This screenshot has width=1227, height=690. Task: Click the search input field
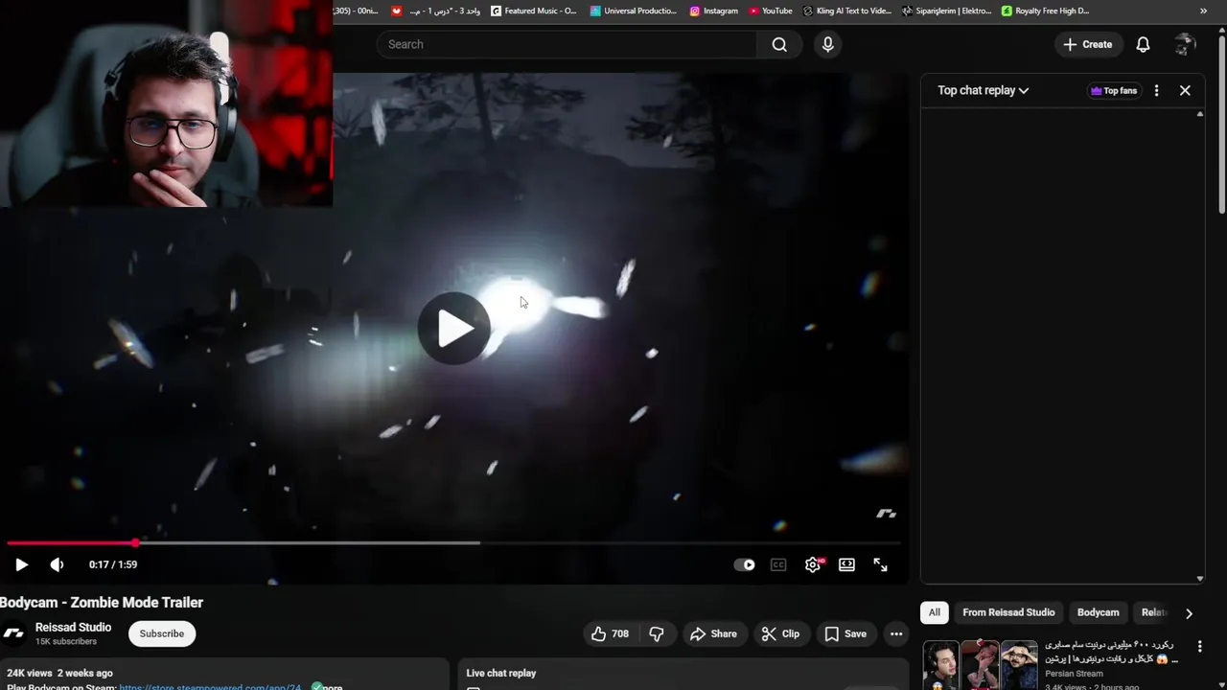pos(567,44)
